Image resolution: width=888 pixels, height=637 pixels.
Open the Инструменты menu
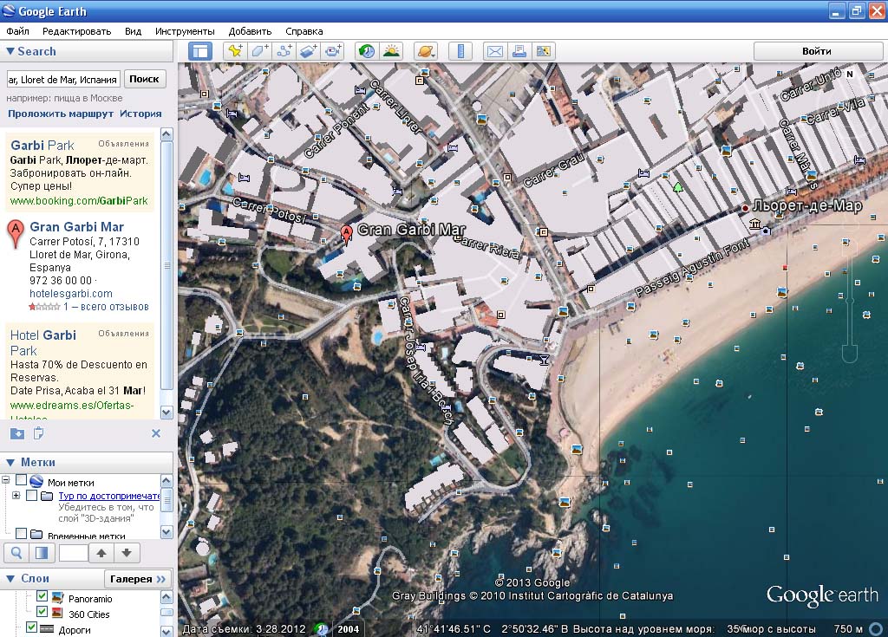(185, 31)
